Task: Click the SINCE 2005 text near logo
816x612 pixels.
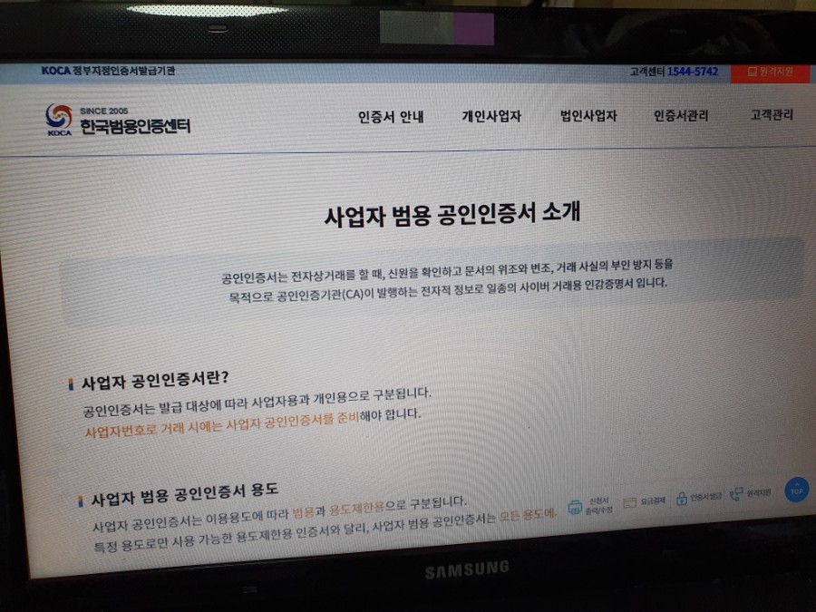Action: (103, 111)
